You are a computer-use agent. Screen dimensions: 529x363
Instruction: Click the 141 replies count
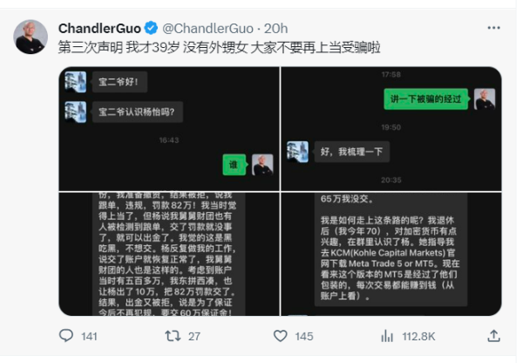89,336
